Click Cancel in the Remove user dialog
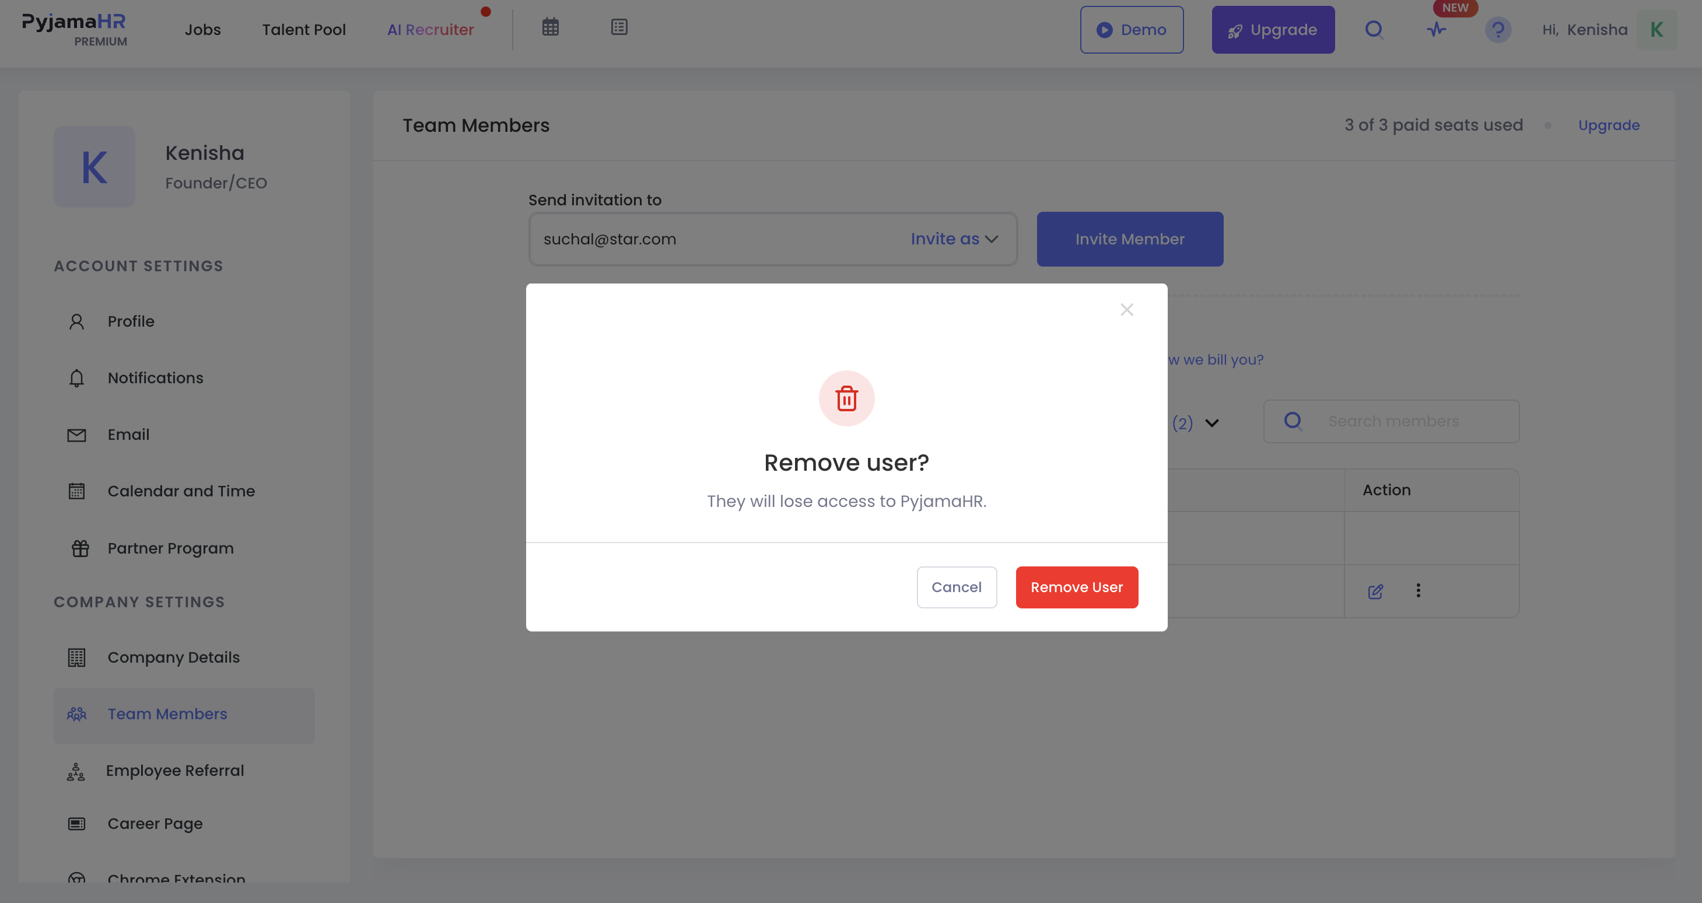 tap(956, 587)
